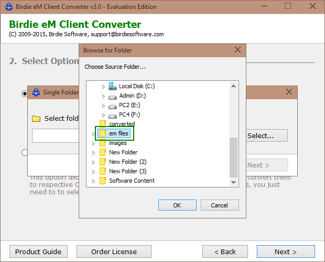Select the 'images' folder row
This screenshot has height=262, width=325.
pyautogui.click(x=118, y=143)
